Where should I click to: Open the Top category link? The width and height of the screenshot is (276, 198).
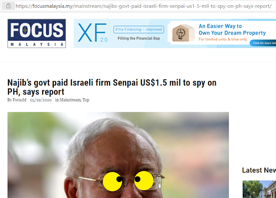(x=86, y=100)
